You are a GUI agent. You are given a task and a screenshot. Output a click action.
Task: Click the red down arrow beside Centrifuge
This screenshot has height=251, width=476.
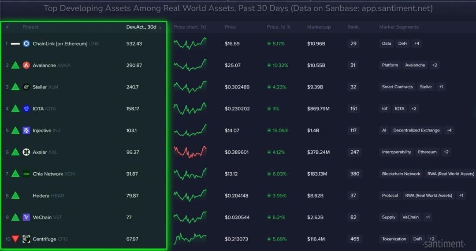(x=15, y=239)
